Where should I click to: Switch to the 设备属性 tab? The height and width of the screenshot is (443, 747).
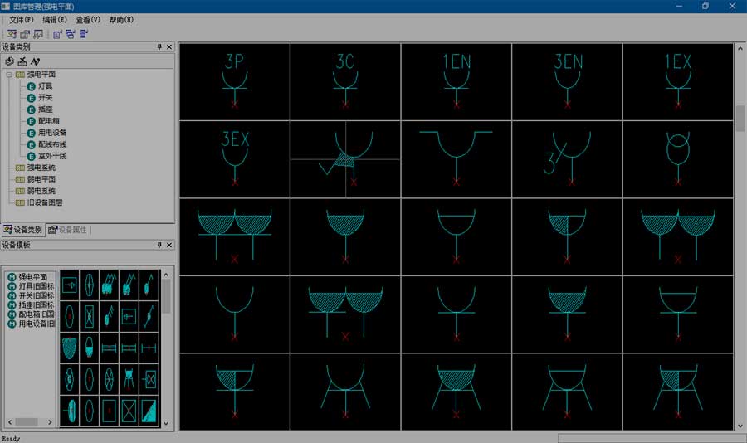click(68, 230)
